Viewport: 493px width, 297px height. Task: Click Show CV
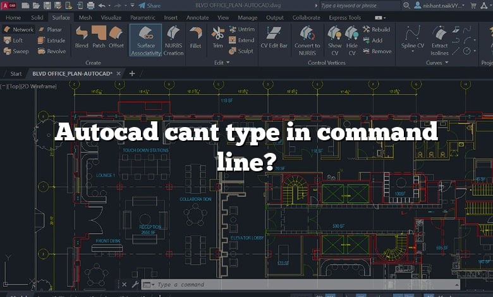click(x=334, y=41)
